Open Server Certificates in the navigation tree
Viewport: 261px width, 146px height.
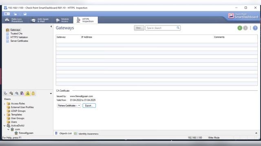[19, 41]
